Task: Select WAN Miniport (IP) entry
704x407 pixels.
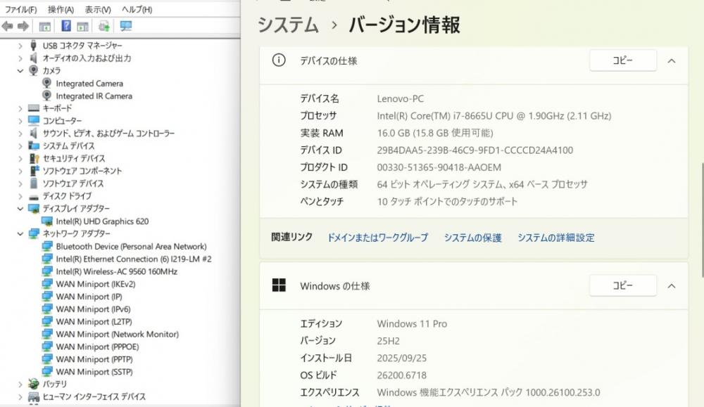Action: (x=89, y=296)
